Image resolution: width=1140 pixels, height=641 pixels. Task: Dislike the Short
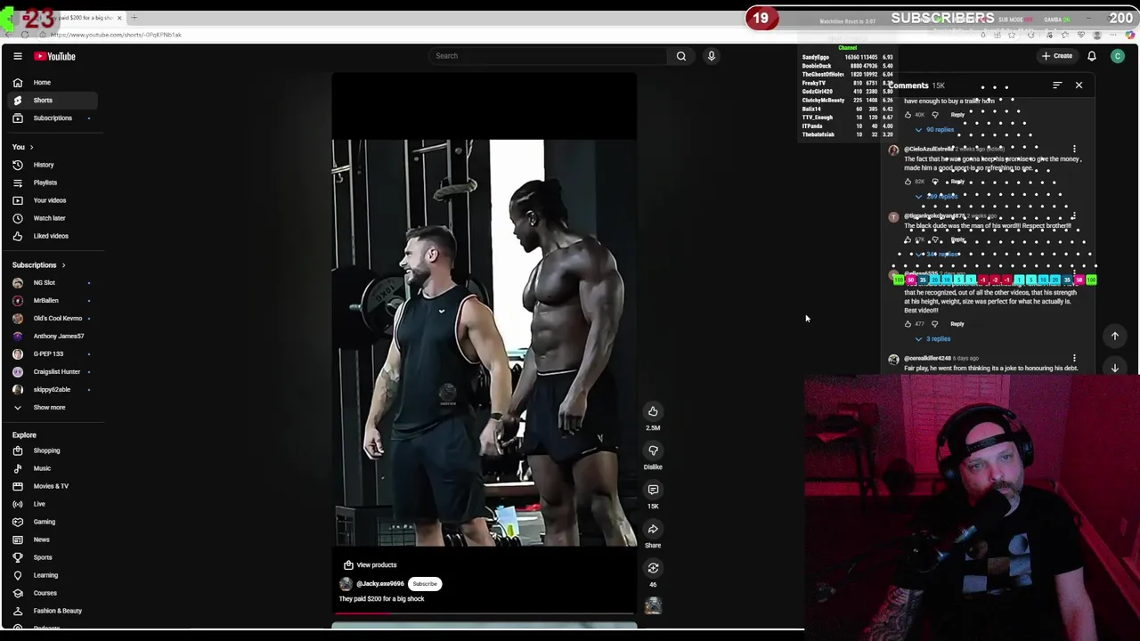(x=653, y=450)
